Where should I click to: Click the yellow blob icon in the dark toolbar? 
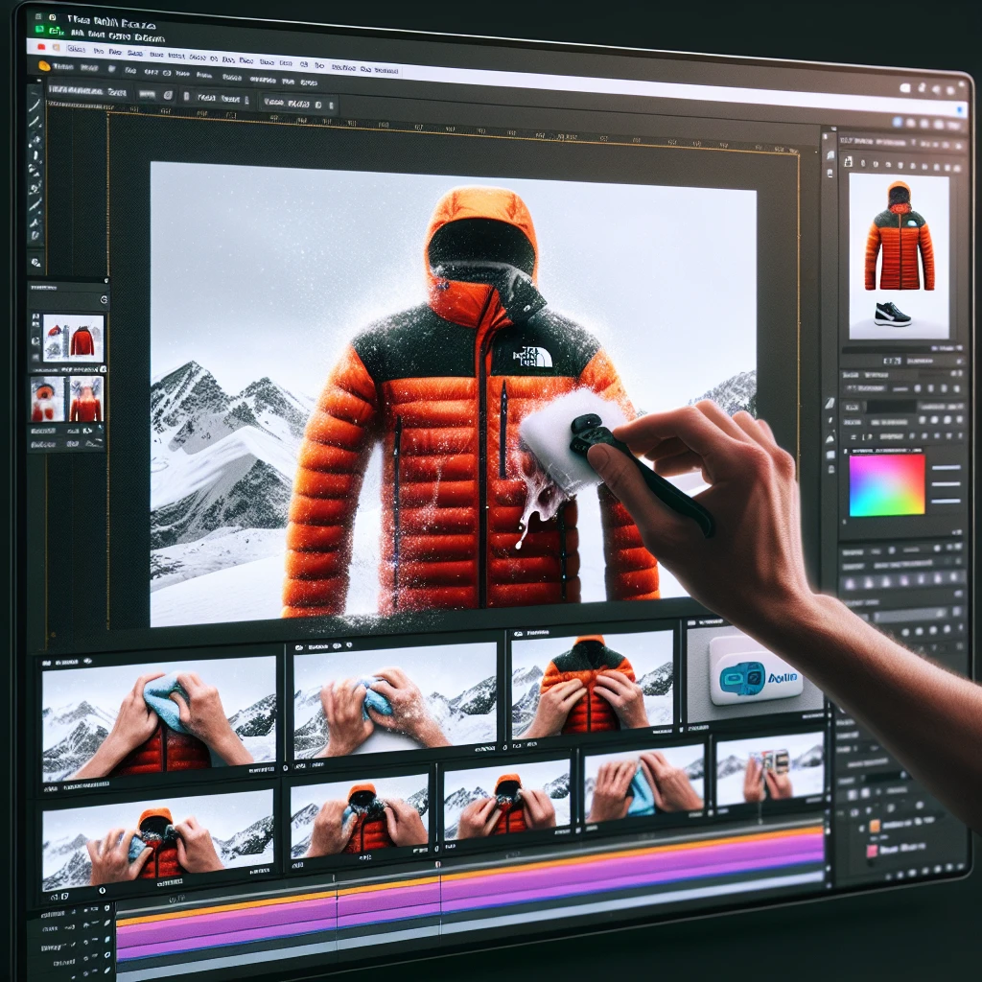tap(44, 66)
